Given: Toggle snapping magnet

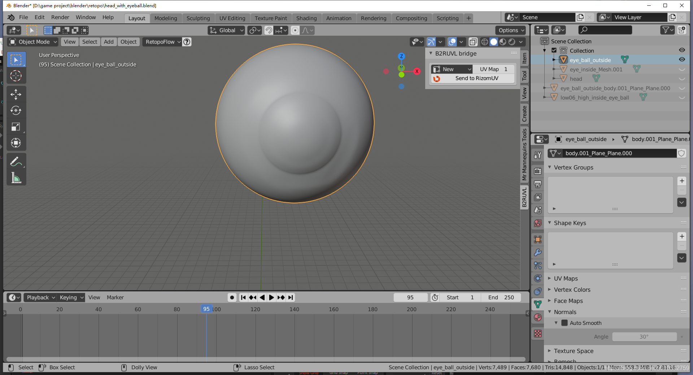Looking at the screenshot, I should (269, 30).
